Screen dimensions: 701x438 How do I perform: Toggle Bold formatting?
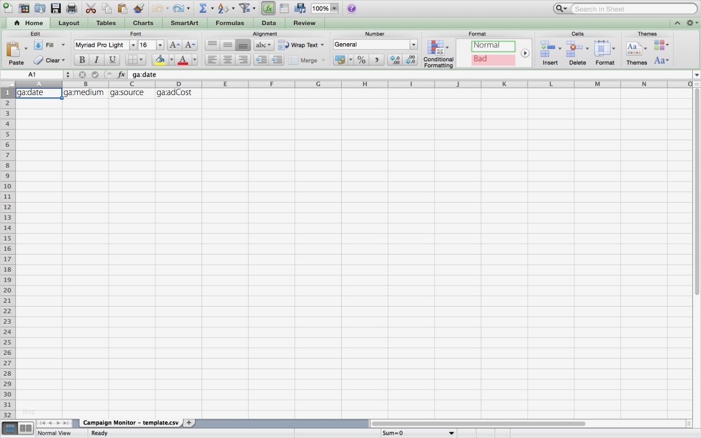(x=82, y=60)
